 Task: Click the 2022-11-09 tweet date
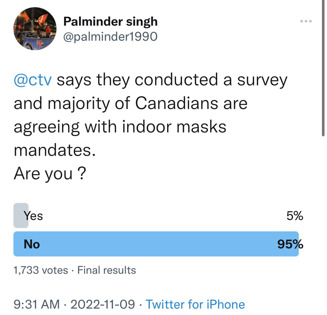[103, 304]
